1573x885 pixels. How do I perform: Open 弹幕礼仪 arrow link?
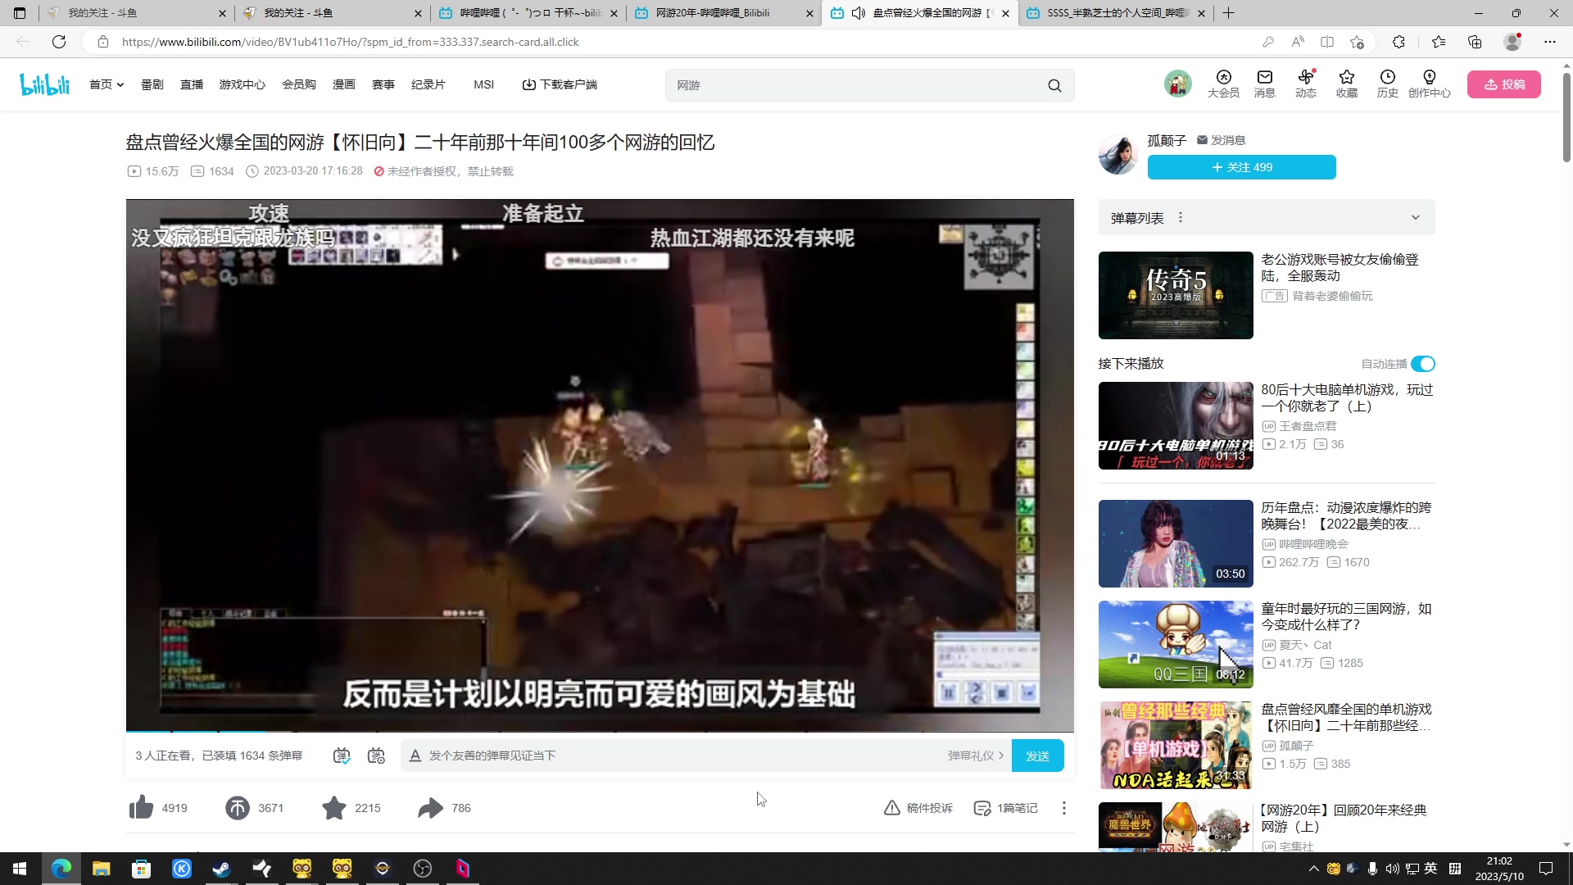click(x=976, y=756)
